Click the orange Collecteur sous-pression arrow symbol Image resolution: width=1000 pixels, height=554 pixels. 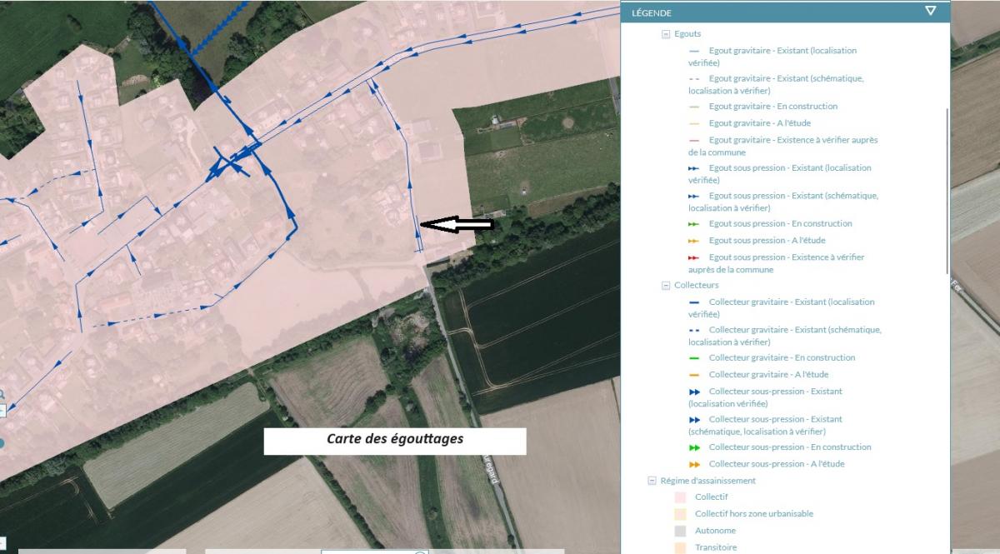point(694,464)
